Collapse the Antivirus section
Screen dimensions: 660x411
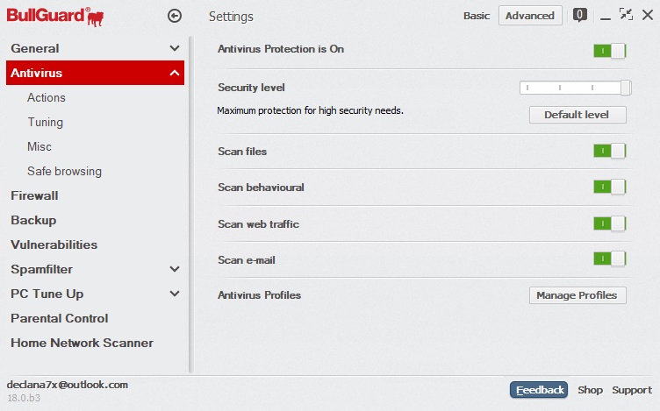tap(175, 74)
